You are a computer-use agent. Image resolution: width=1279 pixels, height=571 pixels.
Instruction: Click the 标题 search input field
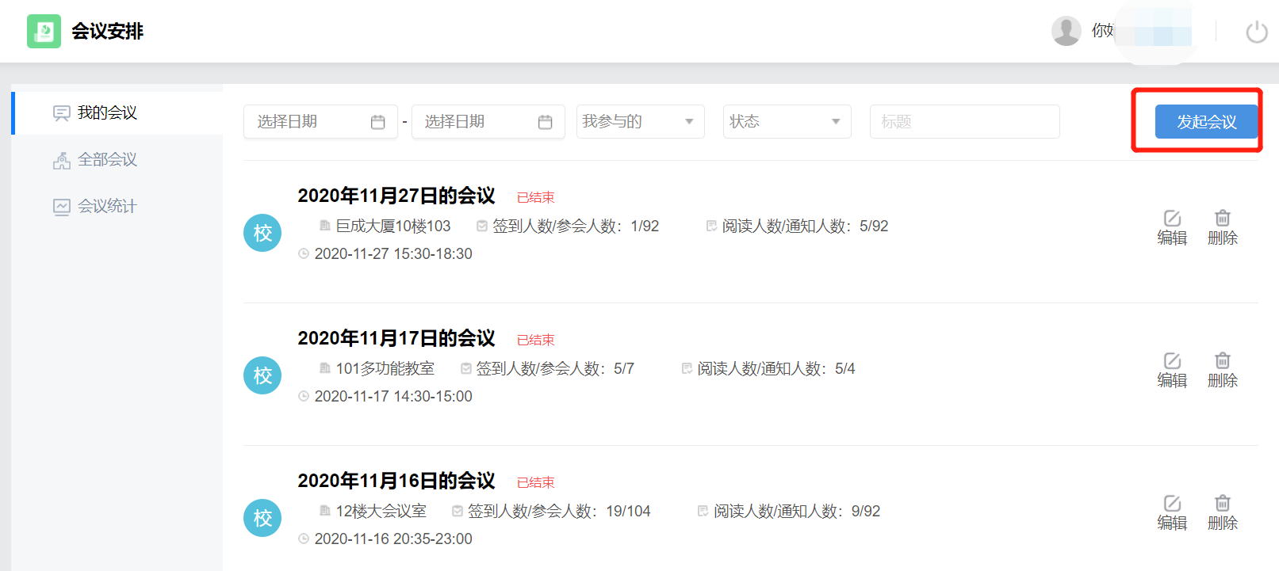point(963,122)
